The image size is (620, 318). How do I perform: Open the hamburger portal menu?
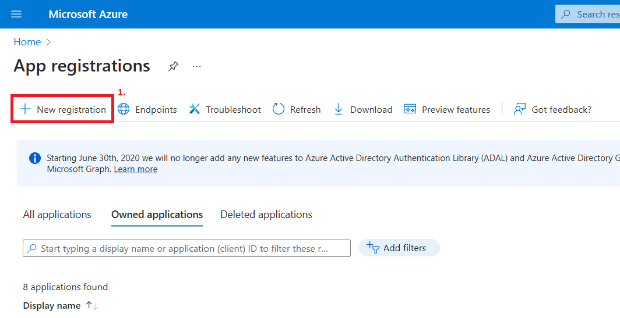[16, 15]
